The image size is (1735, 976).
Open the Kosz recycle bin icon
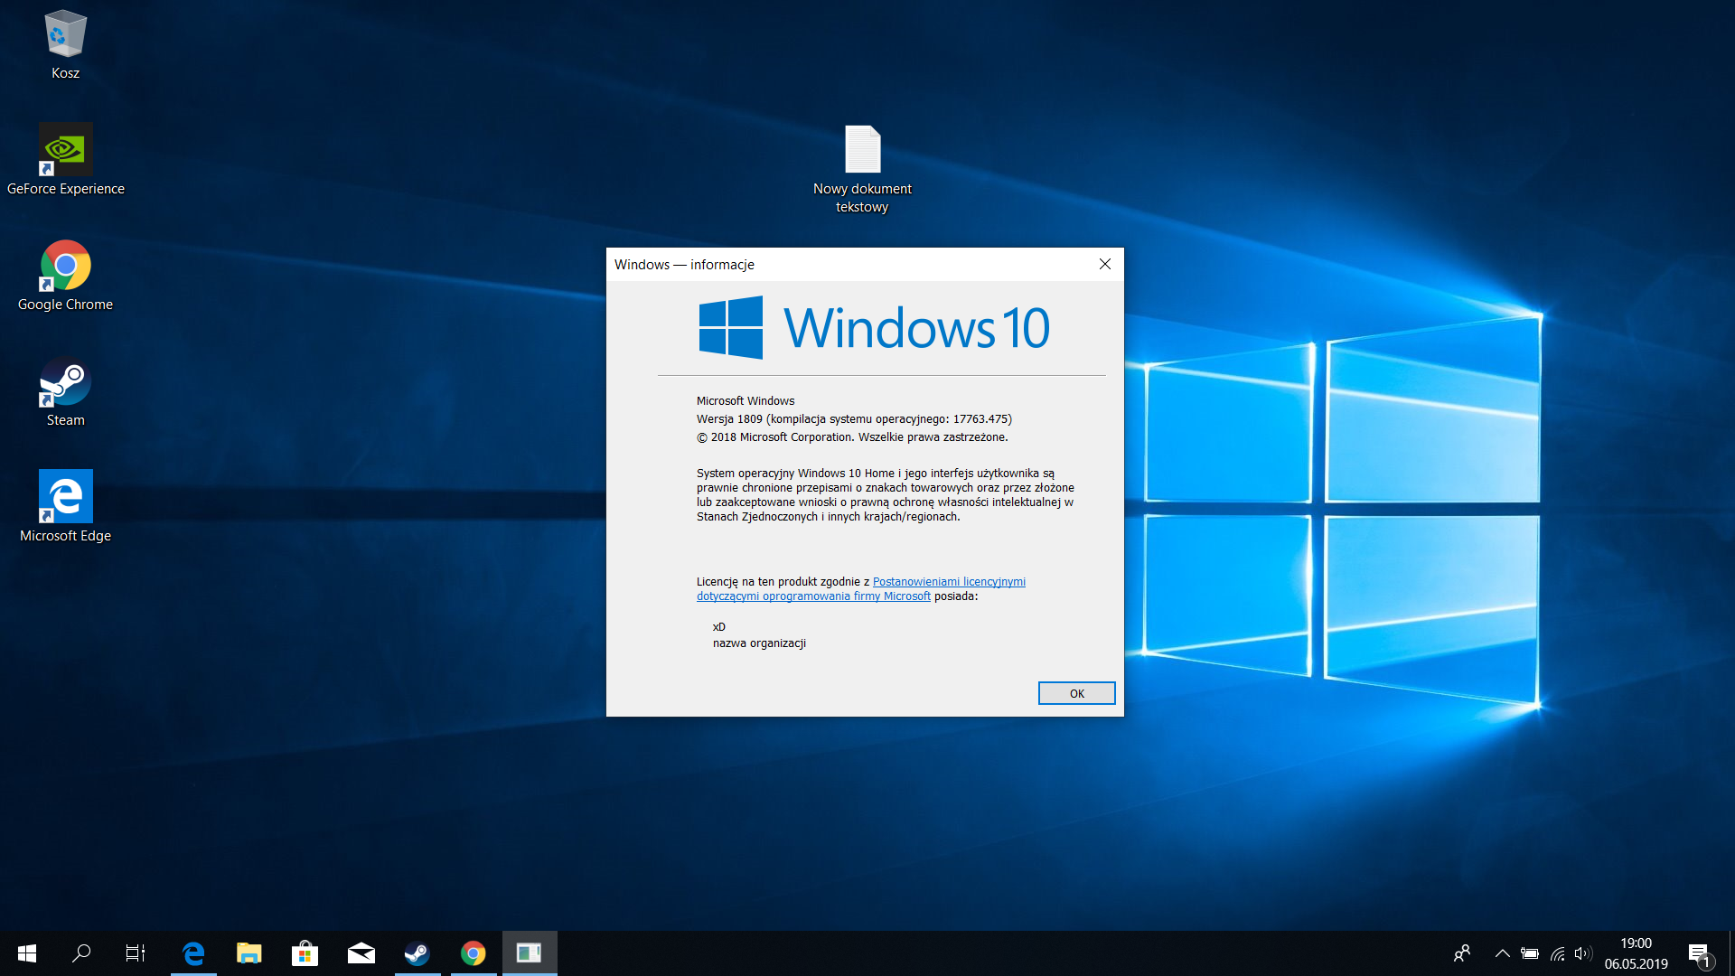point(65,45)
